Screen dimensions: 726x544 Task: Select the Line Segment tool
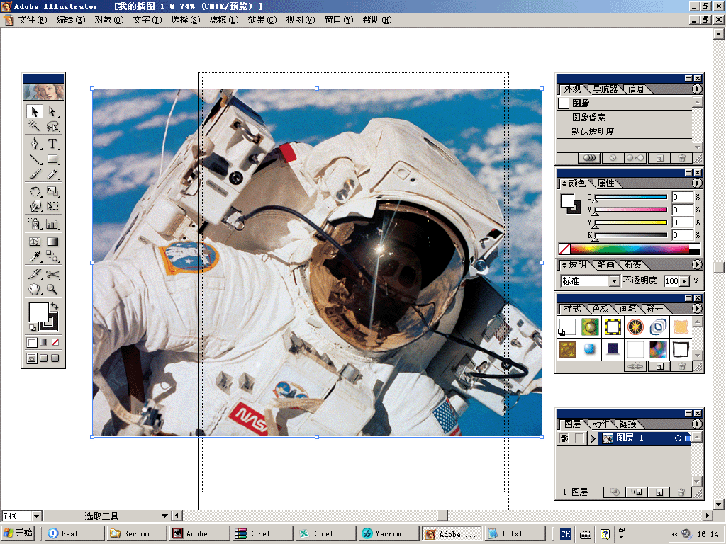[x=35, y=159]
